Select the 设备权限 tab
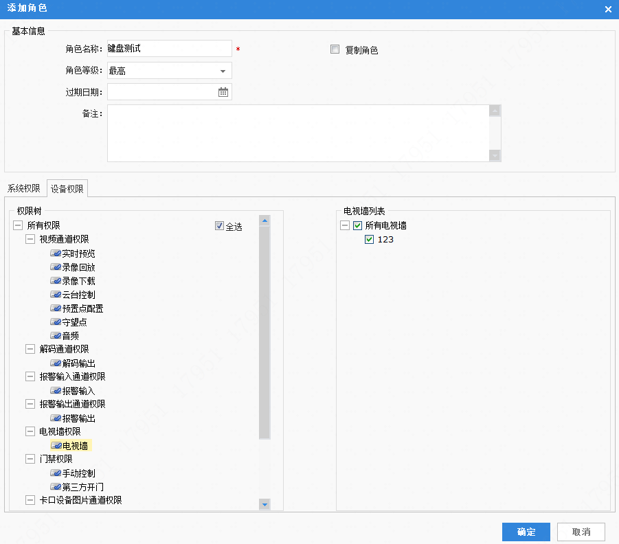The image size is (619, 544). (67, 189)
